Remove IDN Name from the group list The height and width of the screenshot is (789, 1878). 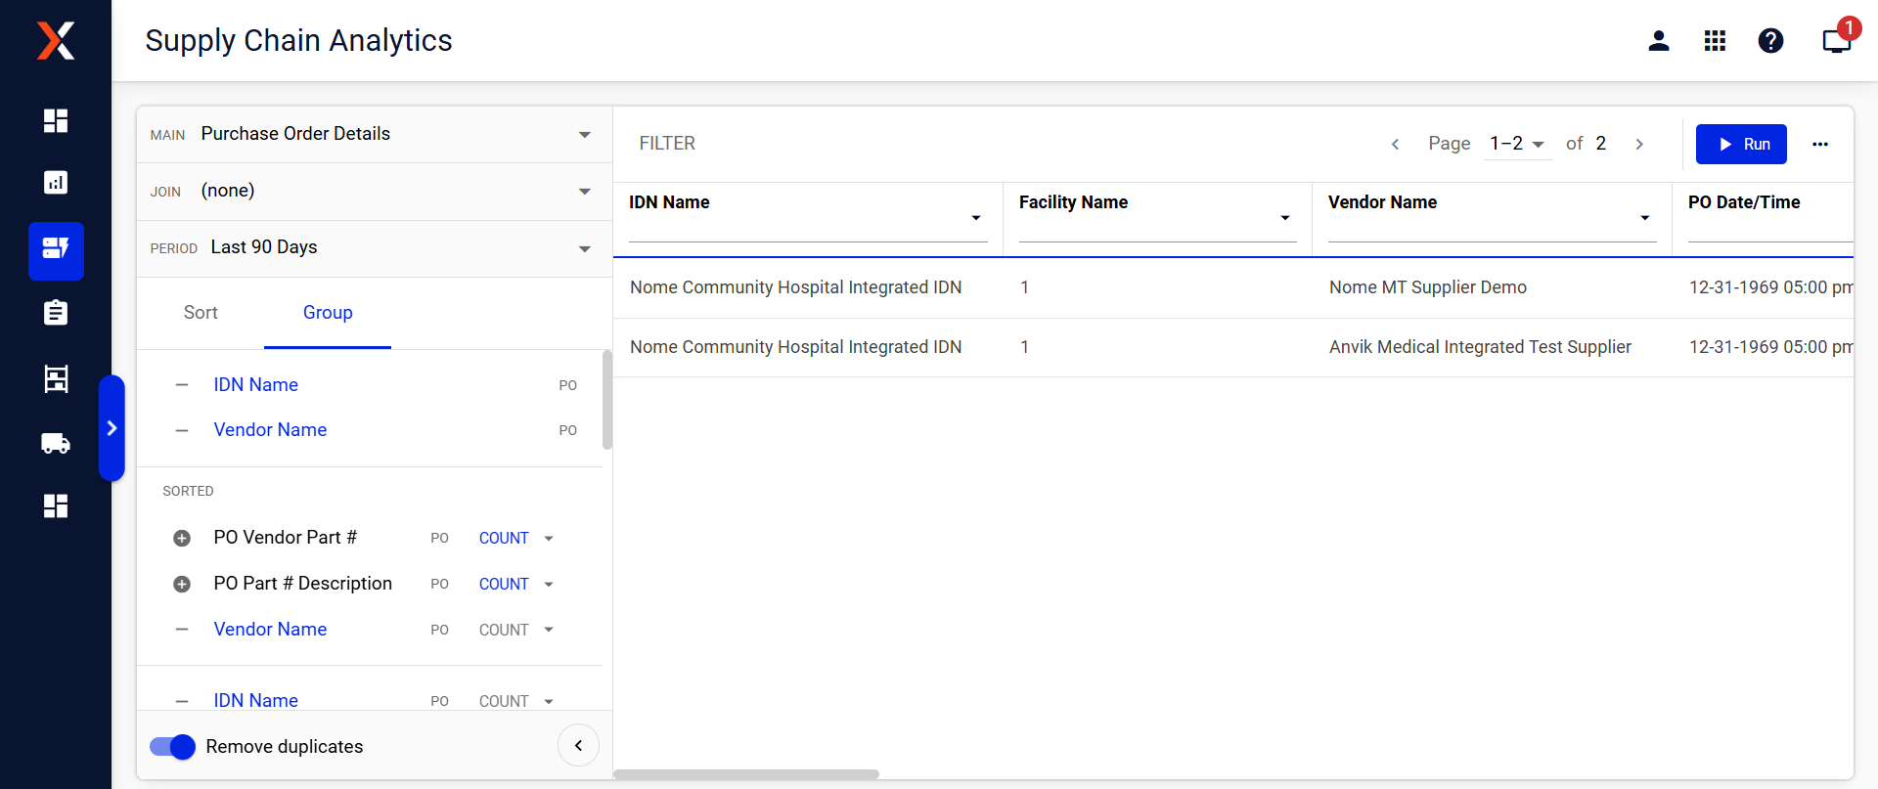click(x=182, y=385)
